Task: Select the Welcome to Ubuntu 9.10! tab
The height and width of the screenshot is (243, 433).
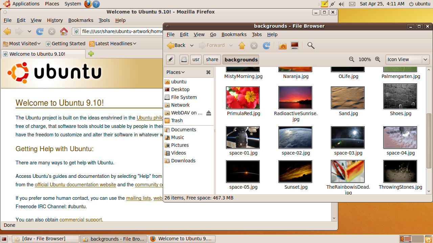Action: (43, 54)
